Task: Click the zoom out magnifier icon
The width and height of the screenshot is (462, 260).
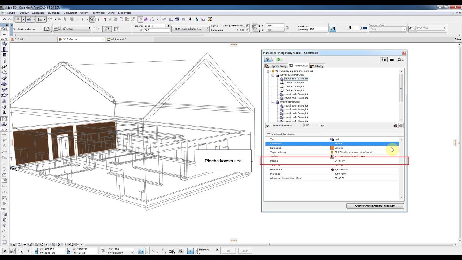Action: pyautogui.click(x=42, y=244)
